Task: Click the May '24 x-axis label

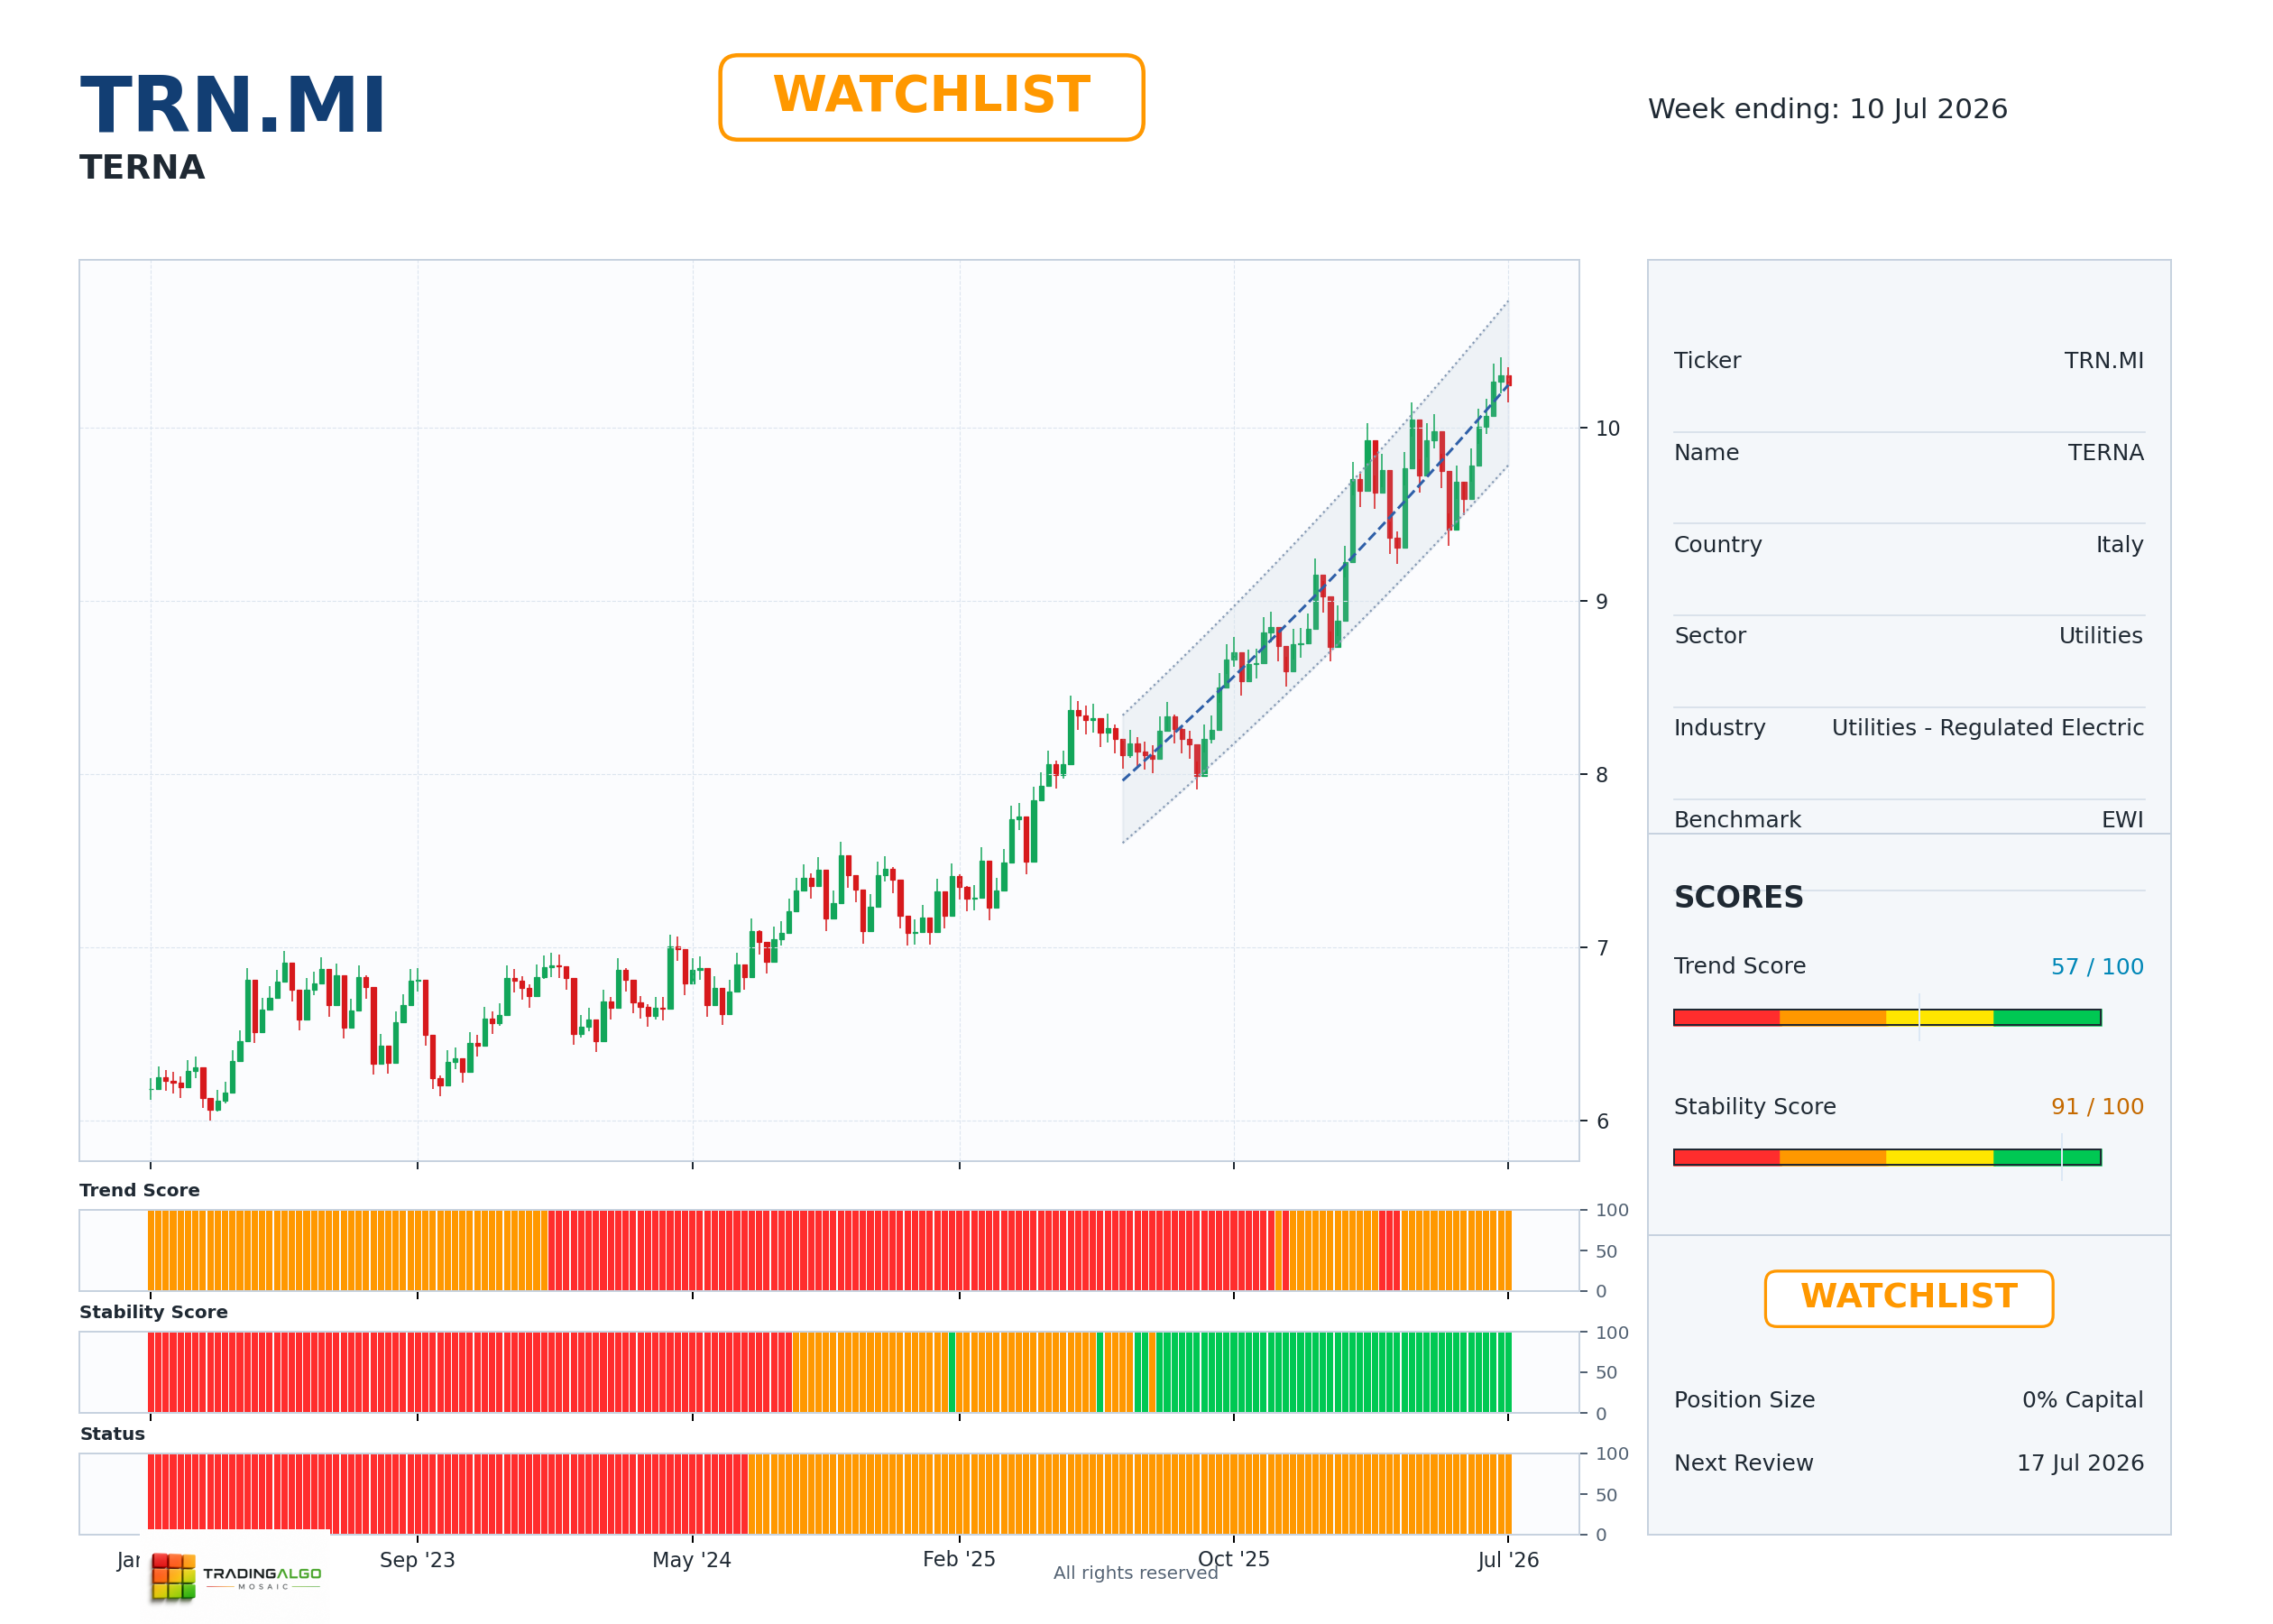Action: 692,1560
